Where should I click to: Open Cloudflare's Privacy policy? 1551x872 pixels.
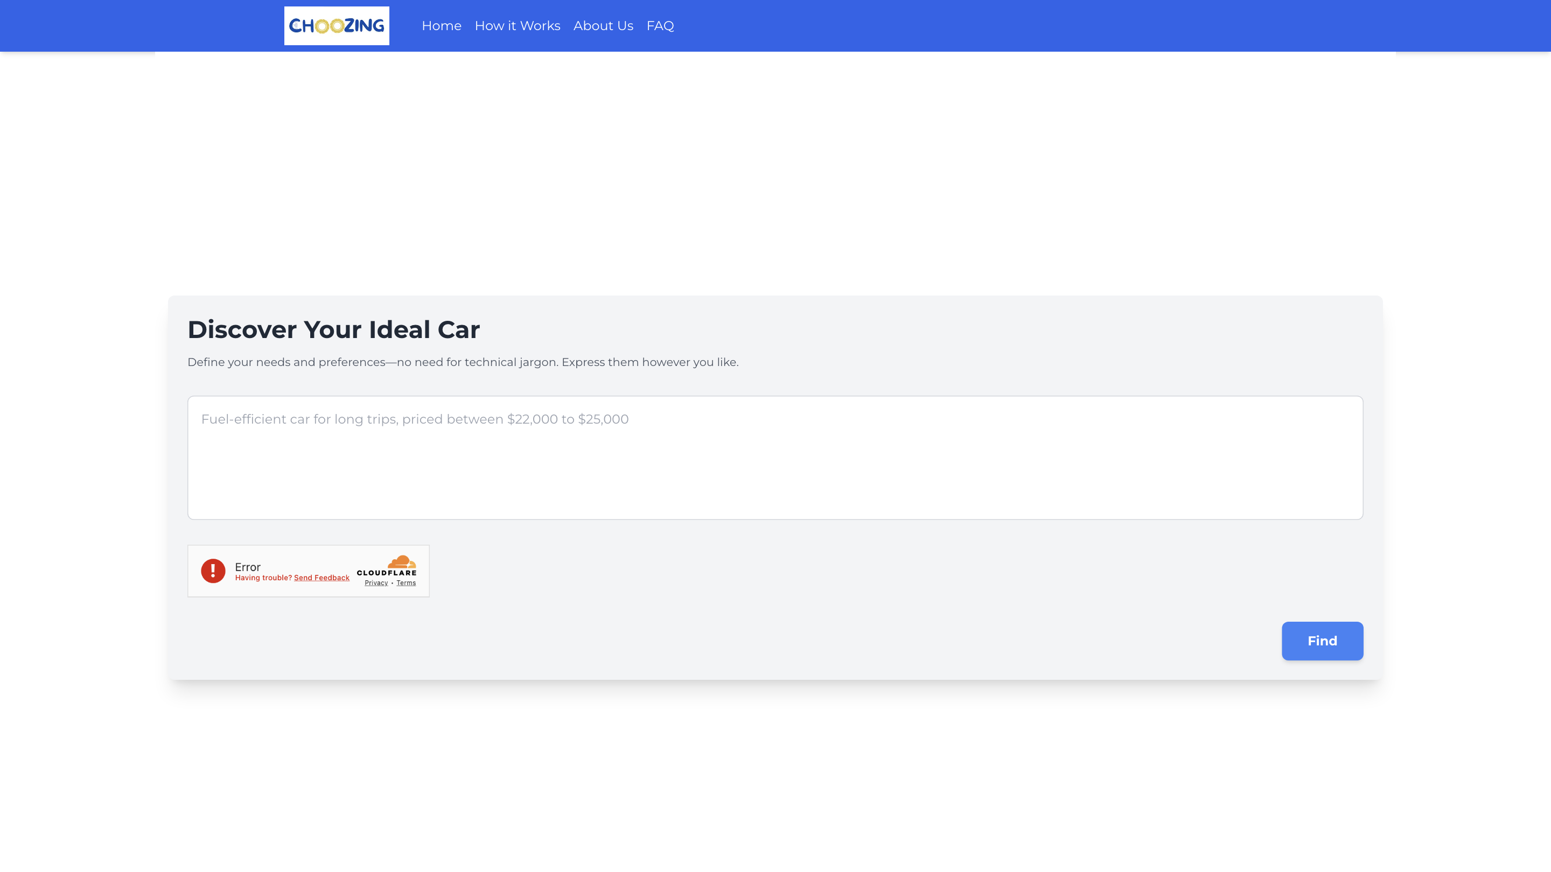(x=376, y=582)
